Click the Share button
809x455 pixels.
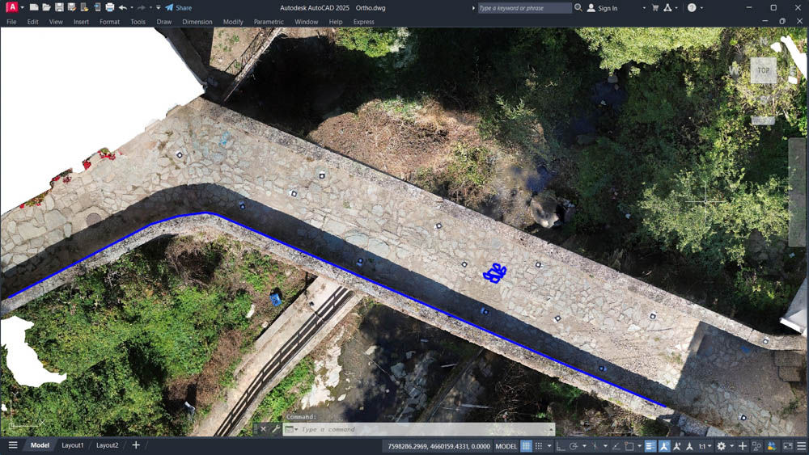pos(179,8)
